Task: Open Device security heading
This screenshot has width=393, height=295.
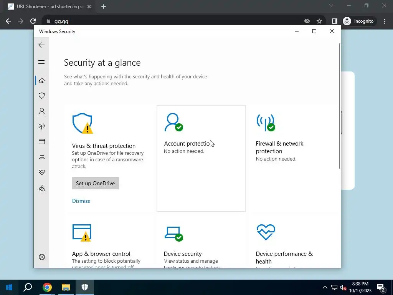Action: coord(183,254)
